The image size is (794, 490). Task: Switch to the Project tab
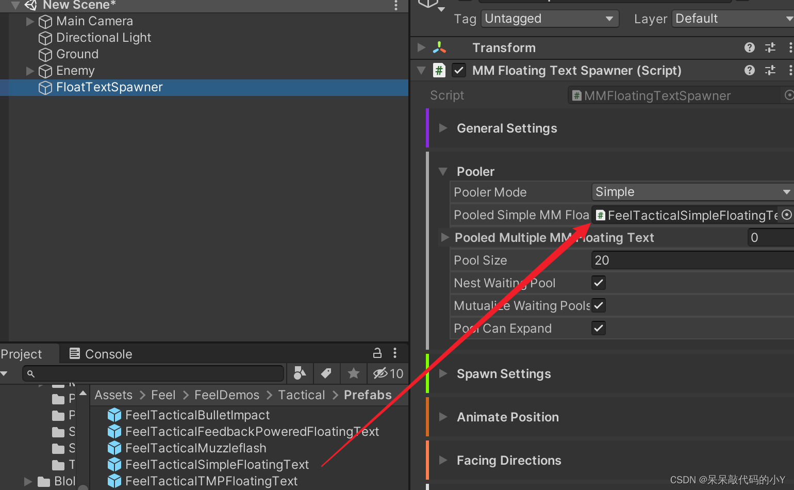pos(22,354)
